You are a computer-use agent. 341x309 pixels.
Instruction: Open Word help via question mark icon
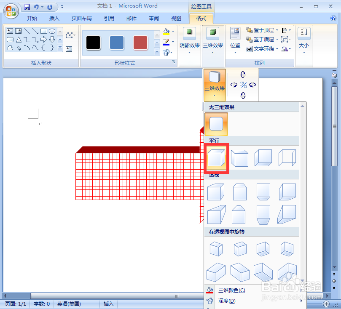[x=333, y=18]
